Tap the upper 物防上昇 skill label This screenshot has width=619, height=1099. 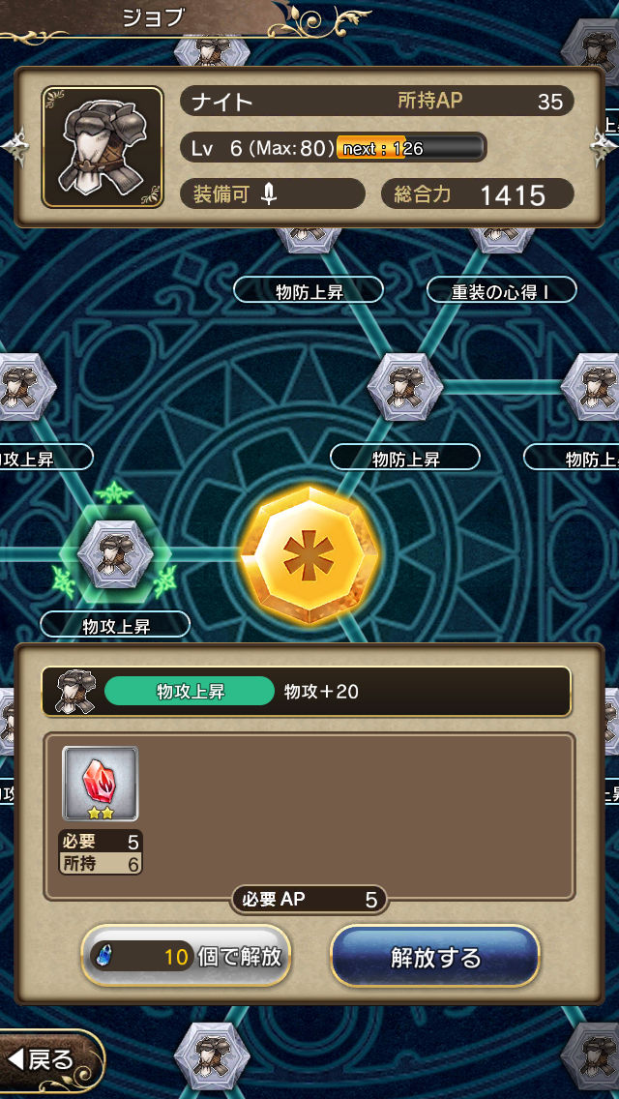309,289
